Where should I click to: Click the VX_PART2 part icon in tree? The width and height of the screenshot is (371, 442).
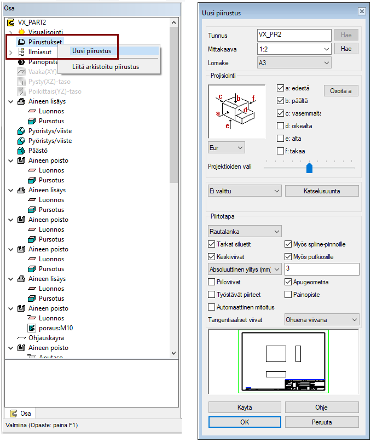point(11,22)
